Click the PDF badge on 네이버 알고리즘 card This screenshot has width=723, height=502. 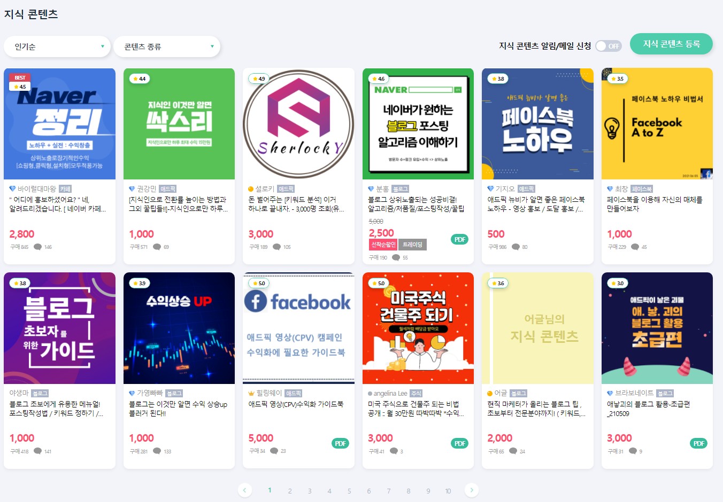[460, 239]
